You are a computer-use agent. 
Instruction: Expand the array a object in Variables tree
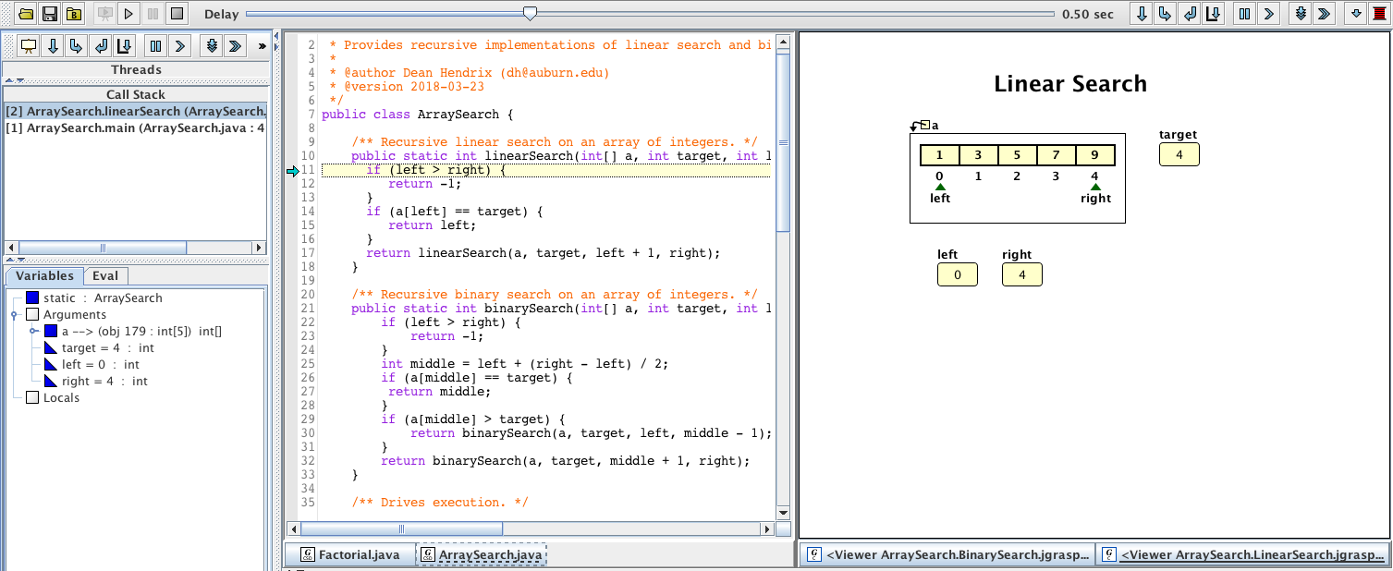point(32,332)
